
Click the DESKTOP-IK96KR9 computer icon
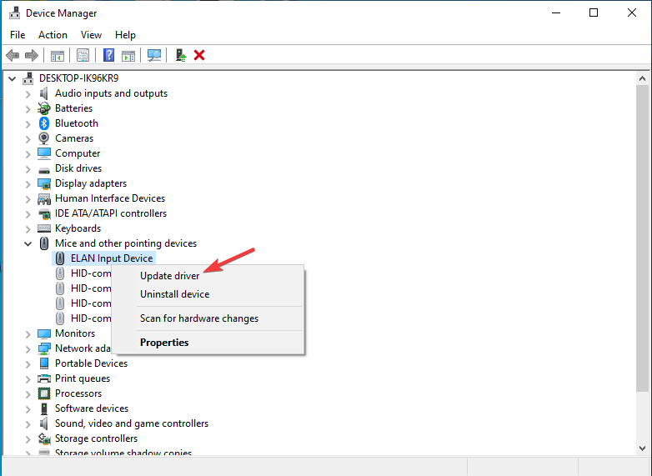28,78
